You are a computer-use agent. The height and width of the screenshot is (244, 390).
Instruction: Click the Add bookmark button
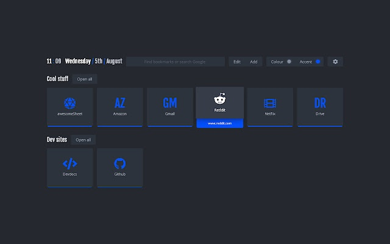click(253, 62)
